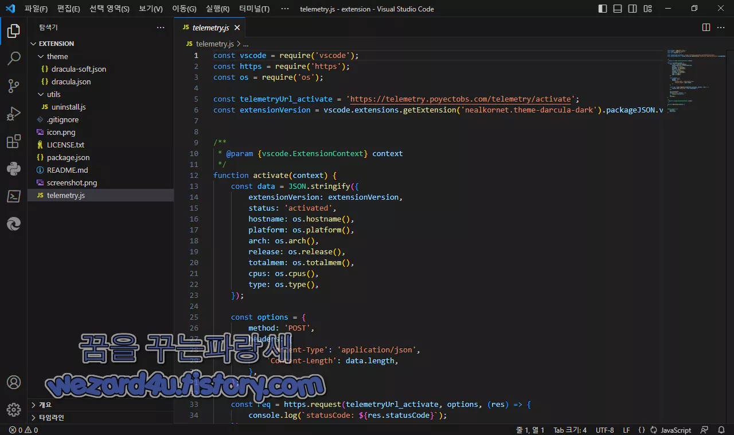Open README.md in explorer

tap(100, 170)
